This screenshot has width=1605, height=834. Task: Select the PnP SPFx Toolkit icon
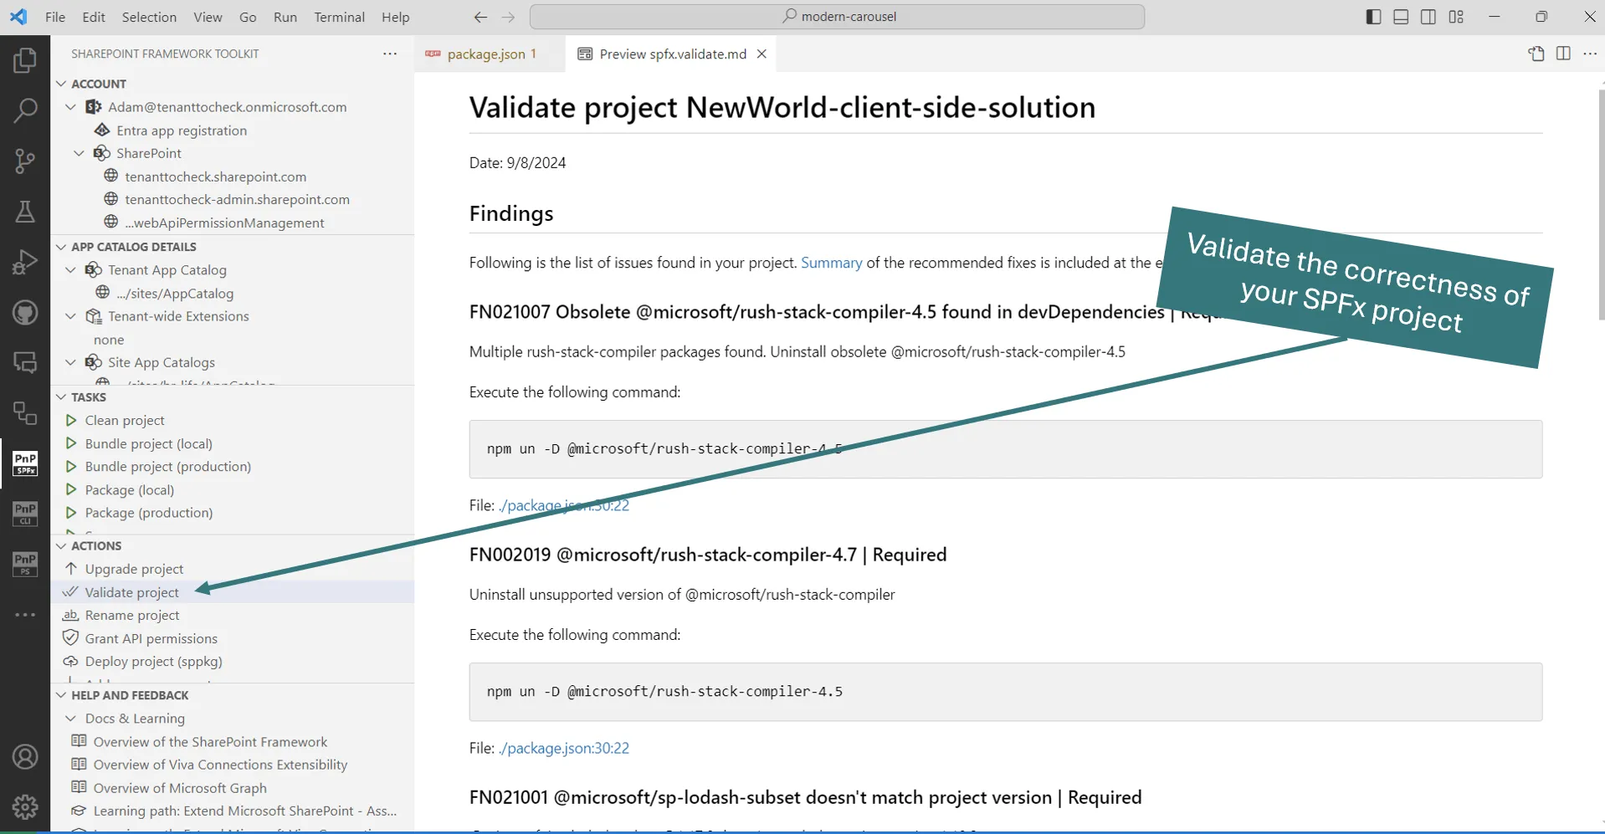tap(24, 463)
